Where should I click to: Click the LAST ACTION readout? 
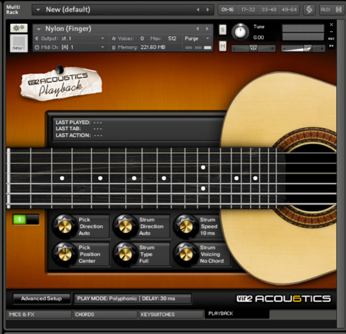click(x=79, y=135)
